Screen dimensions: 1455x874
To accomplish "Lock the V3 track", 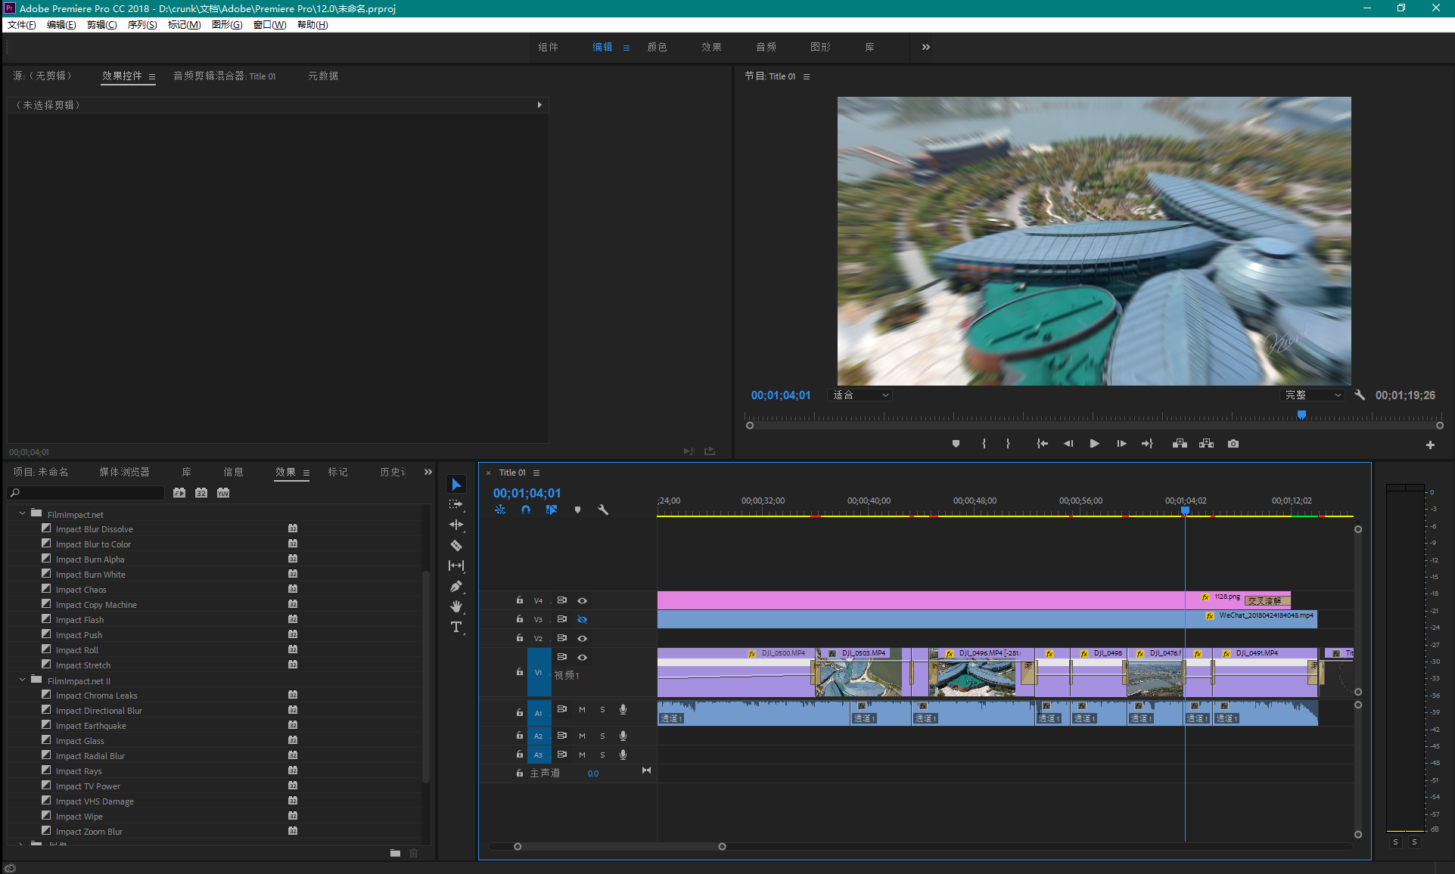I will 520,619.
